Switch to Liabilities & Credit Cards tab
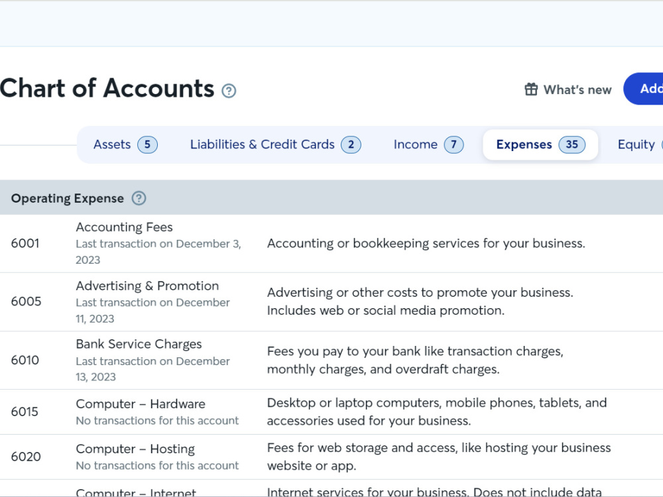This screenshot has width=663, height=497. (x=275, y=144)
